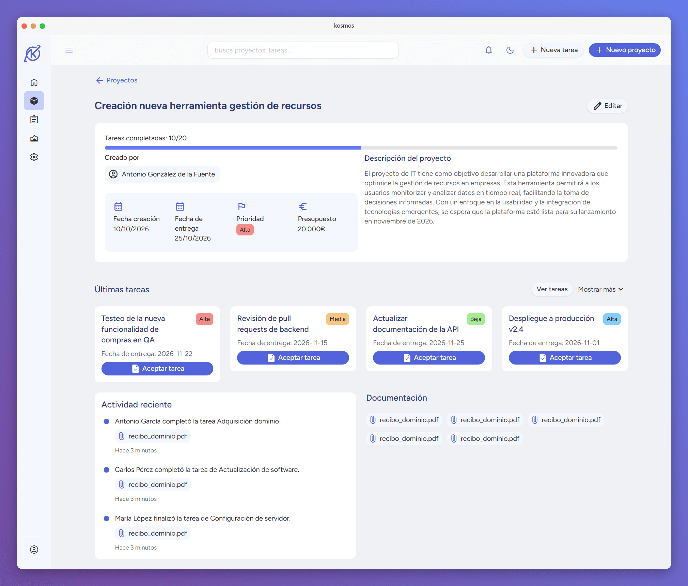Click the Kosmos logo in sidebar
The width and height of the screenshot is (688, 586).
pos(33,53)
